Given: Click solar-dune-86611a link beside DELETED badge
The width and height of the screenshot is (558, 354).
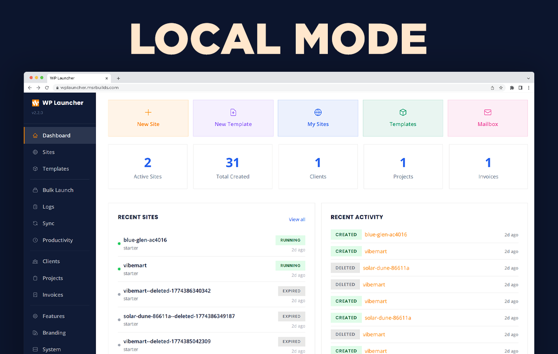Looking at the screenshot, I should 386,268.
